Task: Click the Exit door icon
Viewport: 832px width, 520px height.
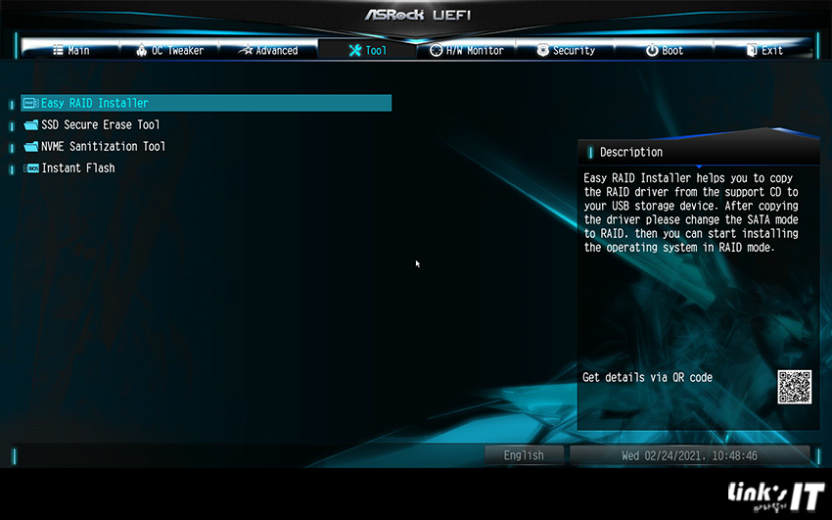Action: click(x=752, y=50)
